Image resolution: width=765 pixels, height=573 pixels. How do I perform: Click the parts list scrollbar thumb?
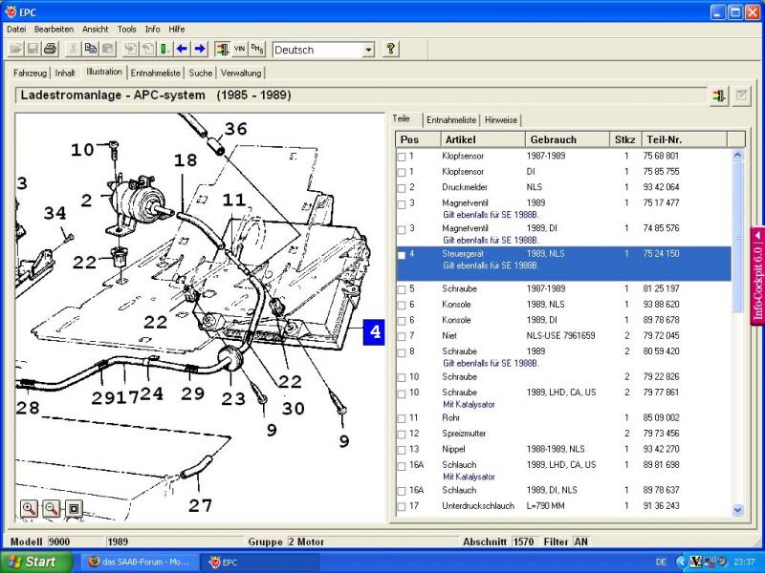pyautogui.click(x=737, y=237)
